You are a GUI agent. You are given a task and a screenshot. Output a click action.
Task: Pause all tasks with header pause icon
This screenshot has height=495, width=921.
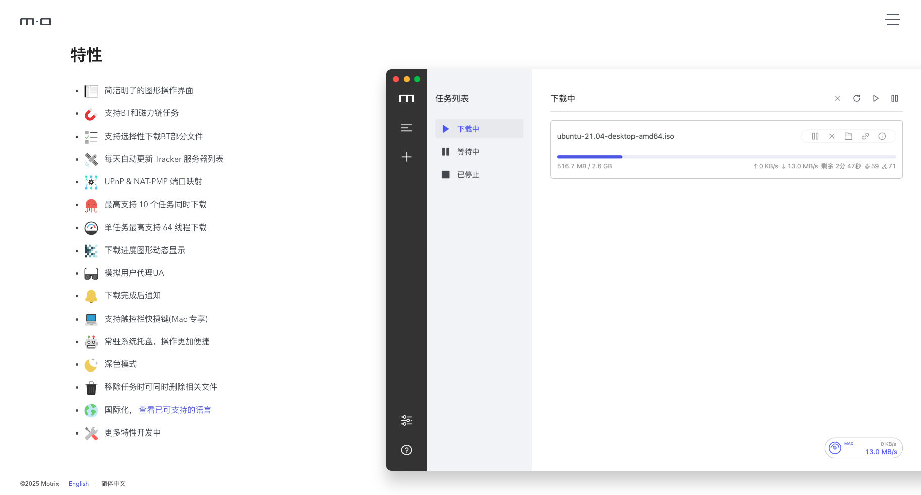pos(894,98)
